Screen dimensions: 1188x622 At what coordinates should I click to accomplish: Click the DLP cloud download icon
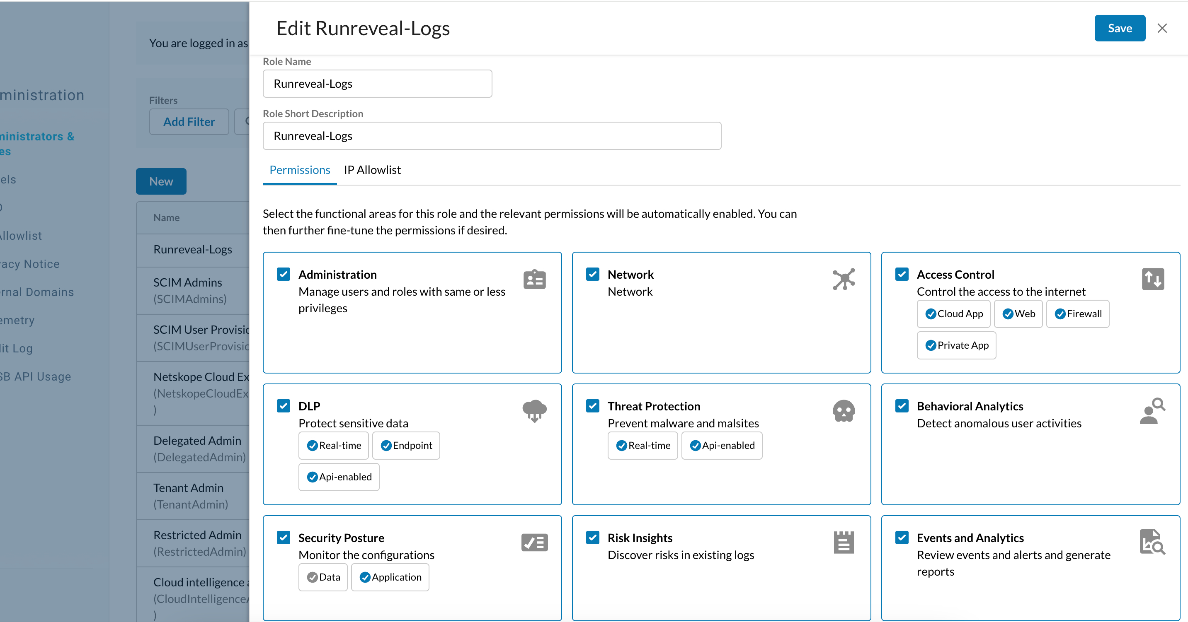click(x=534, y=411)
